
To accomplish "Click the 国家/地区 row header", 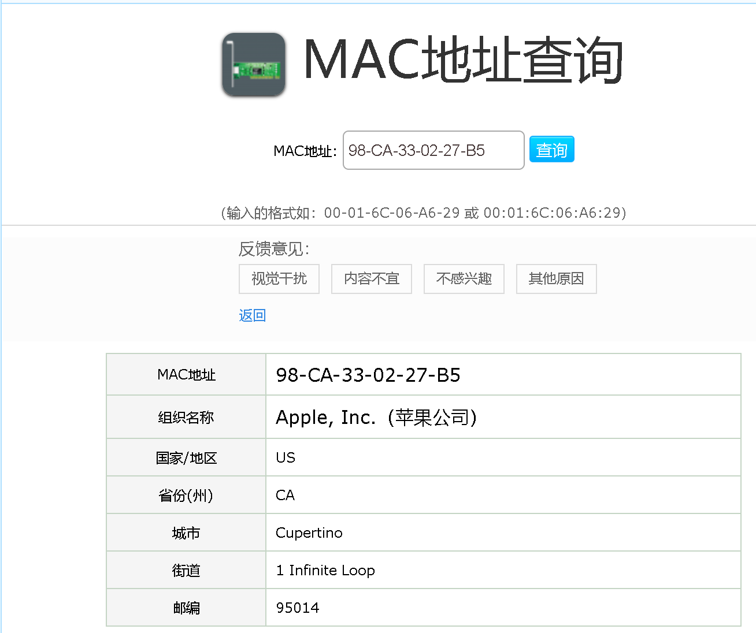I will click(x=186, y=457).
